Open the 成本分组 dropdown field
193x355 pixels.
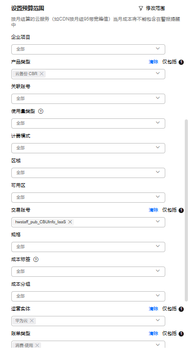tap(88, 296)
